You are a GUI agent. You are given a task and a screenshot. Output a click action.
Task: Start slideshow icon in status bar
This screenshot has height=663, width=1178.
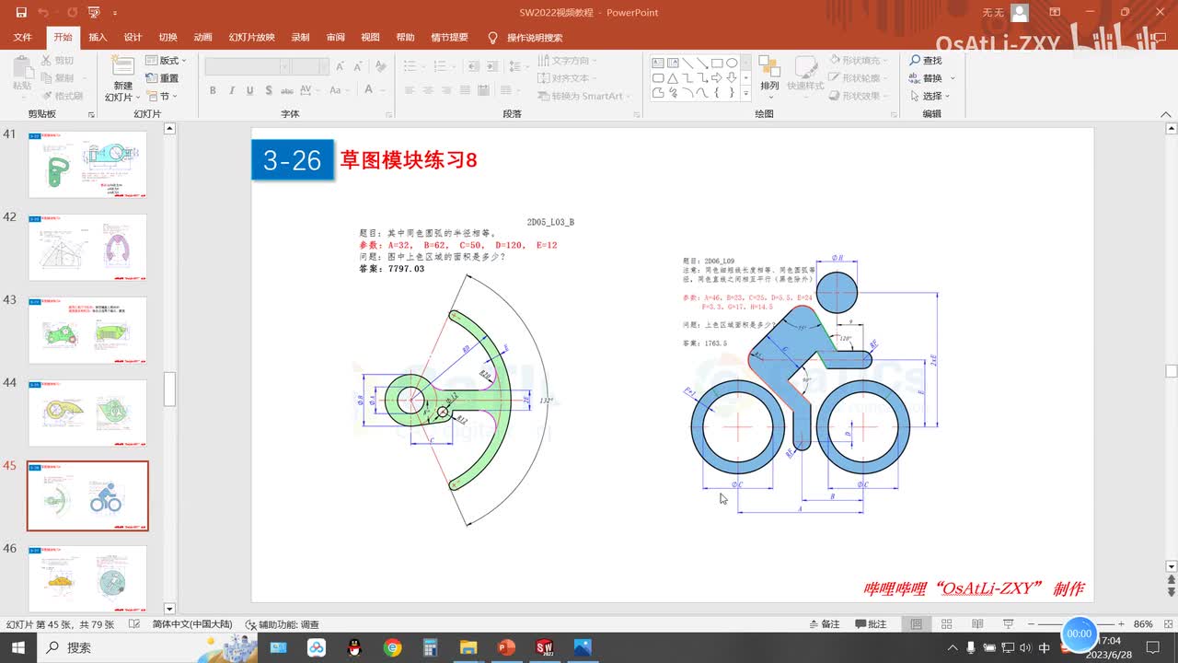click(1008, 624)
